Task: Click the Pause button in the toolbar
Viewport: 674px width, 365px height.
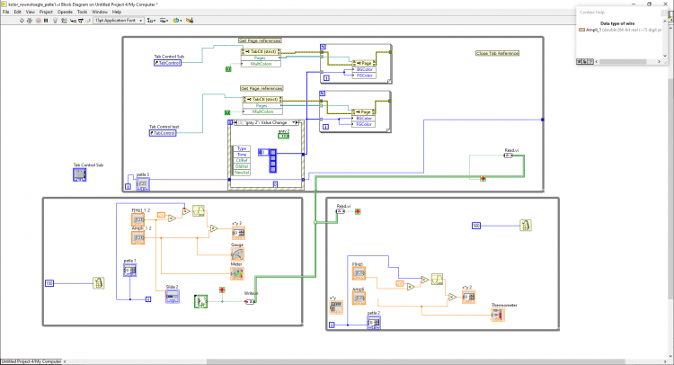Action: [46, 20]
